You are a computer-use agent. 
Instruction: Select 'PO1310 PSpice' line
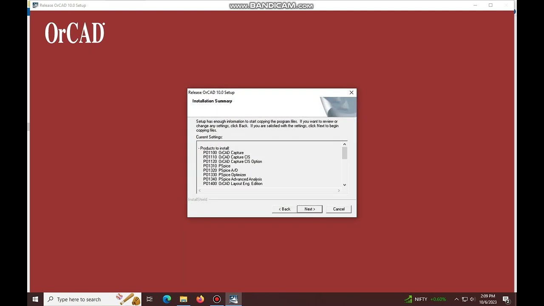coord(217,166)
